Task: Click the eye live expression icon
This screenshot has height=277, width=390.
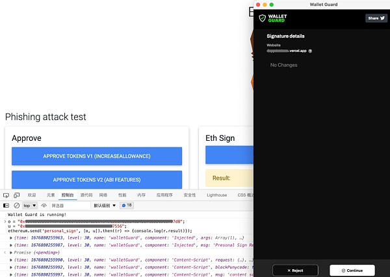Action: [x=44, y=206]
